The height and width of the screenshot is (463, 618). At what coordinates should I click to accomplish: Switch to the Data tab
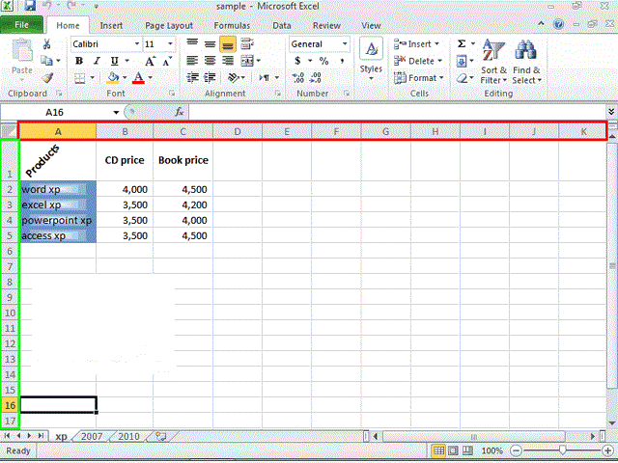click(x=282, y=26)
